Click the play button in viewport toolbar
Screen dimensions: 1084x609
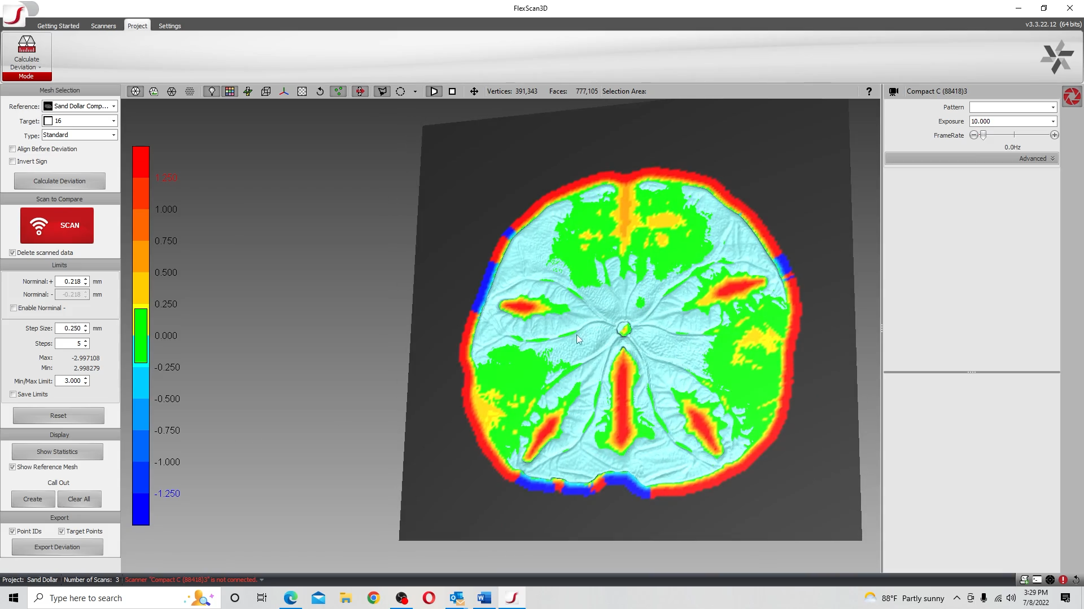(434, 91)
